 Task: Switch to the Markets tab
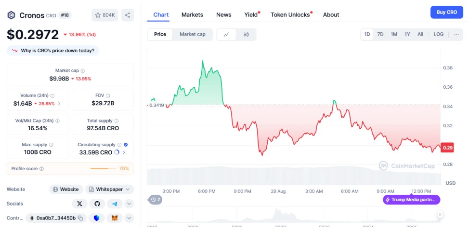click(192, 14)
